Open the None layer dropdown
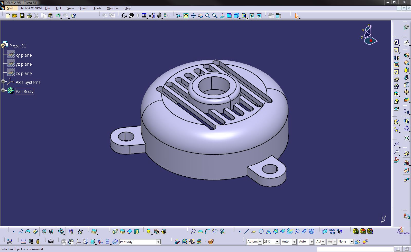The image size is (411, 252). coord(352,242)
